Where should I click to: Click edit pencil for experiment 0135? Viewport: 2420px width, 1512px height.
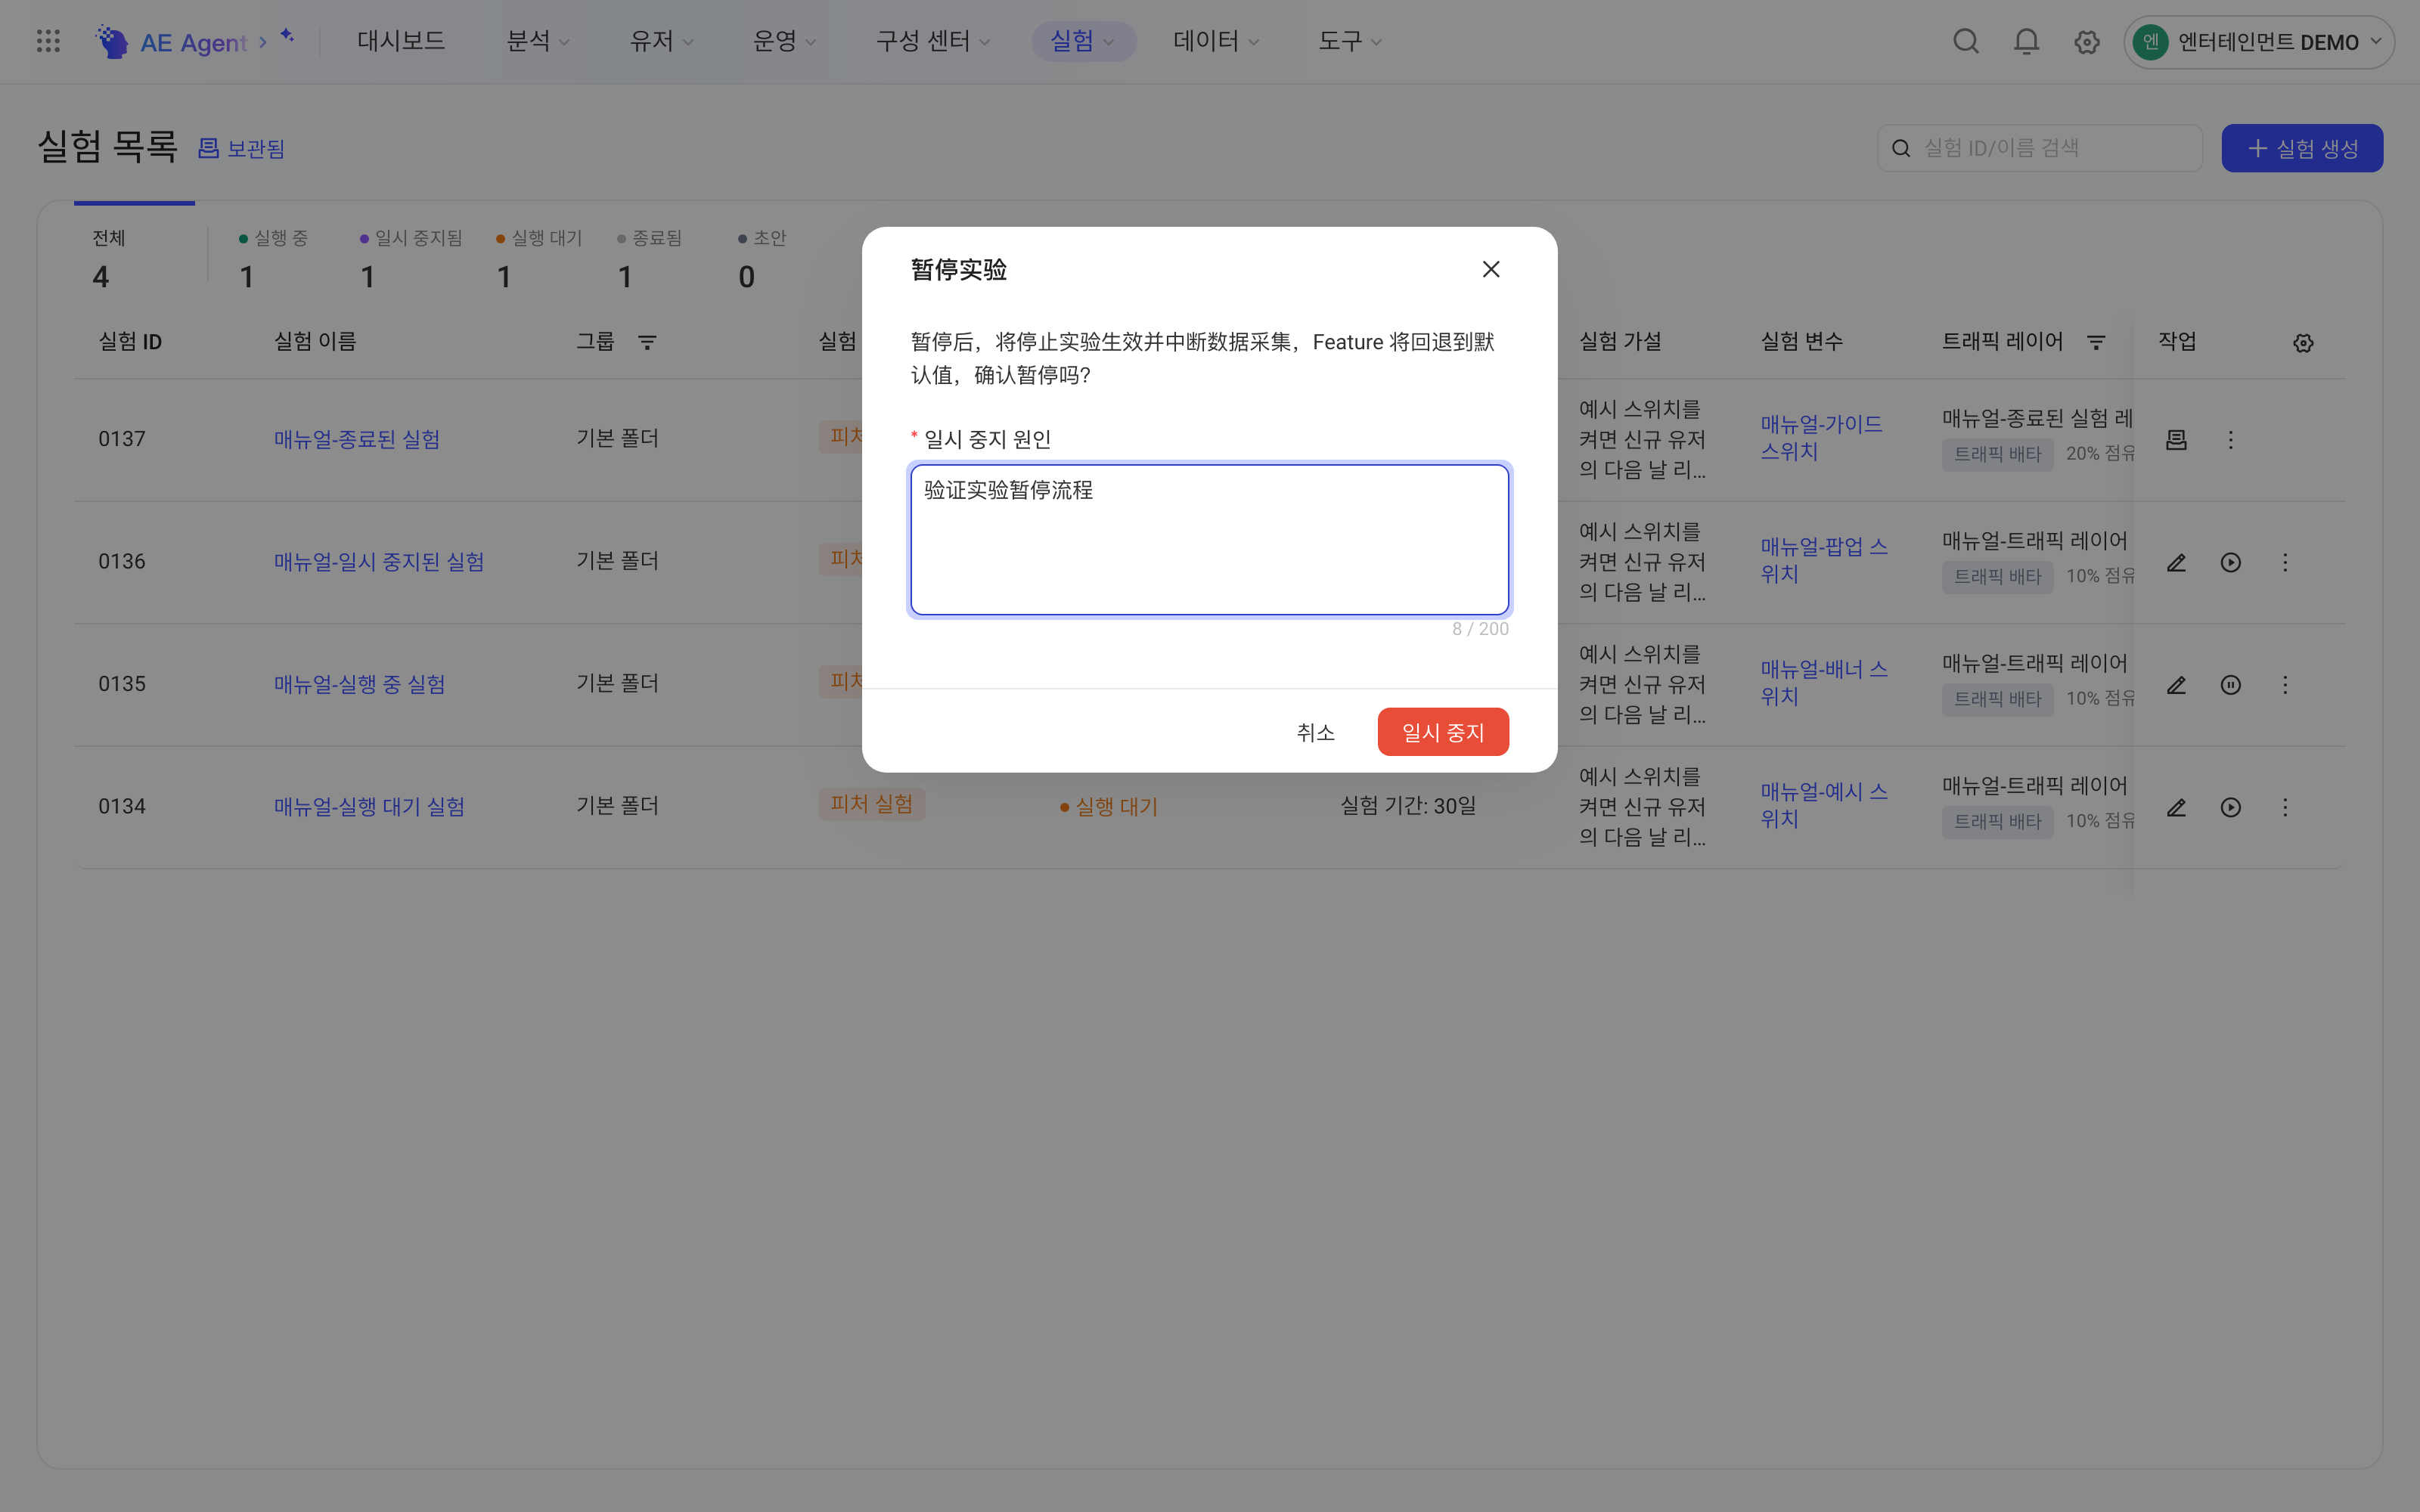click(2176, 685)
